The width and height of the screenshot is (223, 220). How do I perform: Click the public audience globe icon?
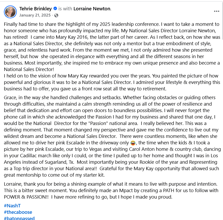click(x=56, y=15)
